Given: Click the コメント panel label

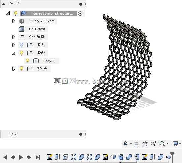Looking at the screenshot, I should coord(13,134).
